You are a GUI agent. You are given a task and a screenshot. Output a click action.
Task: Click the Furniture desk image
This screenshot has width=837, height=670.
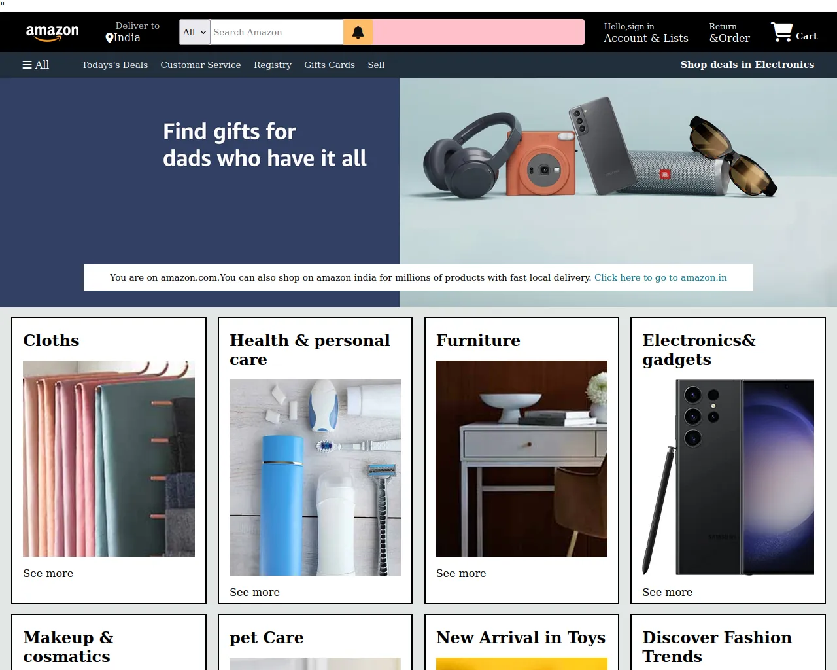click(522, 459)
